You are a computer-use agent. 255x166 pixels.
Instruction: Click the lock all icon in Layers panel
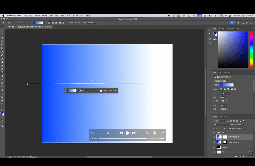pos(230,129)
